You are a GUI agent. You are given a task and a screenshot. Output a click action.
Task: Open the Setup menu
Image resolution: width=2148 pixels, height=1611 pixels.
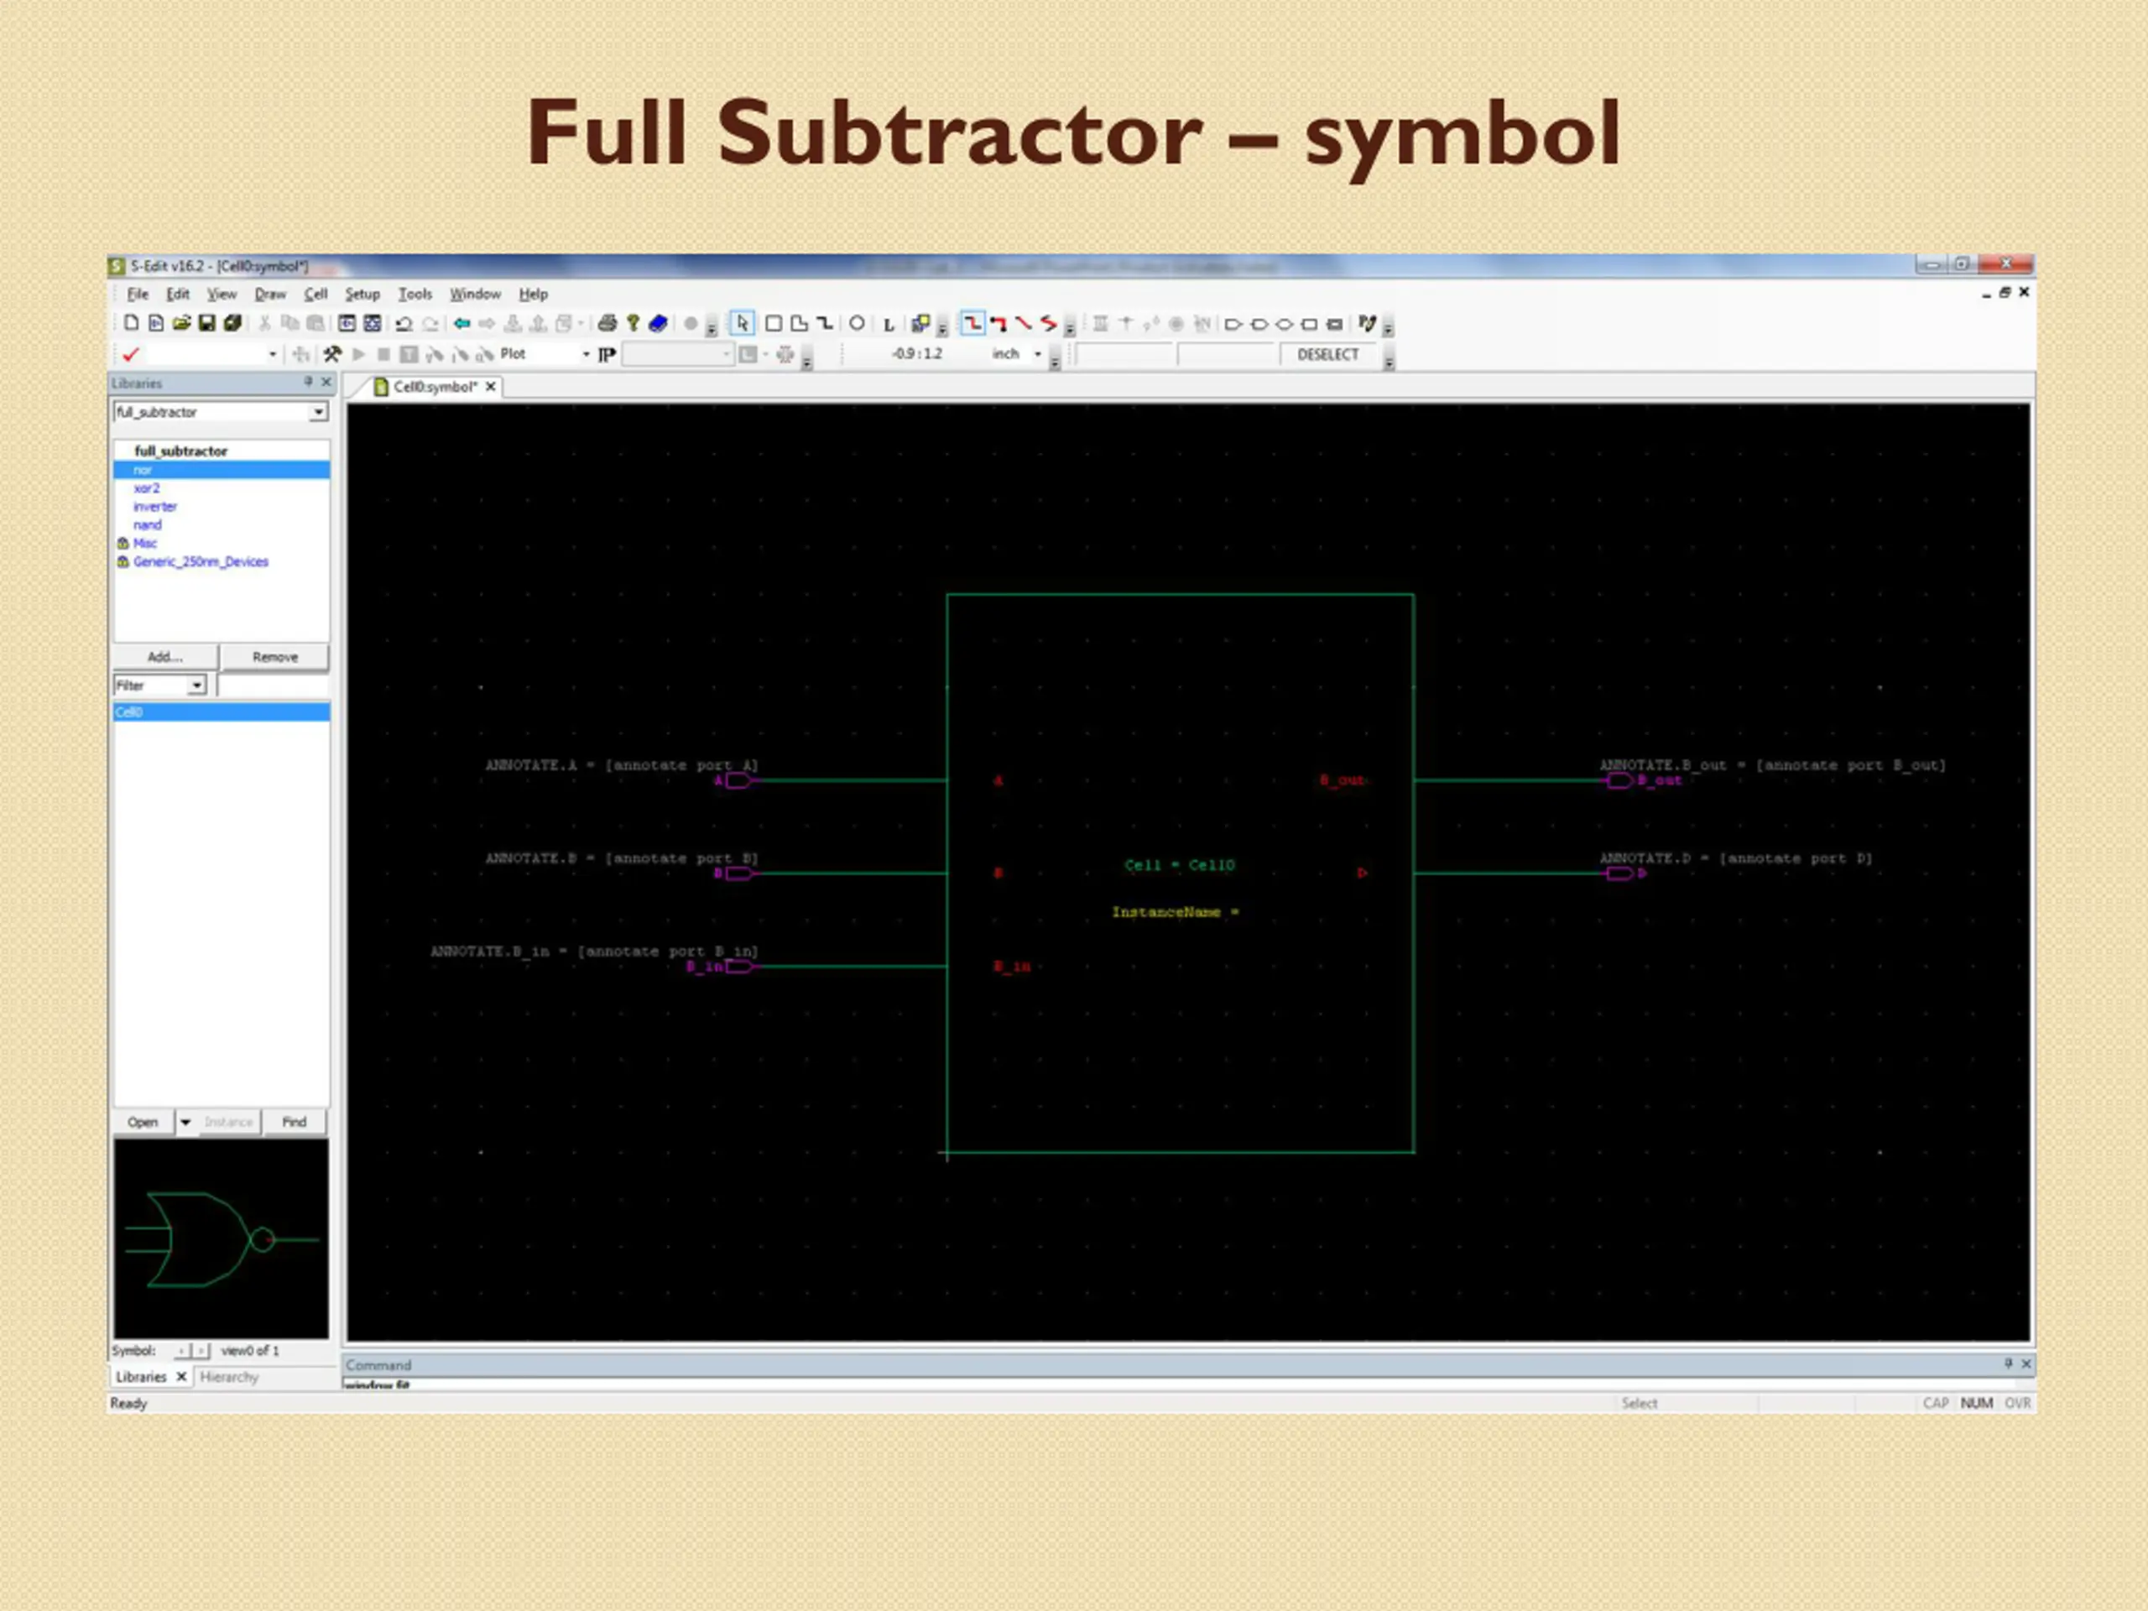coord(362,294)
